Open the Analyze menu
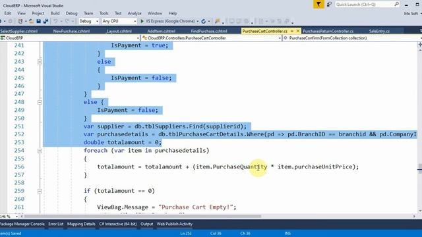The height and width of the screenshot is (237, 422). coord(135,13)
